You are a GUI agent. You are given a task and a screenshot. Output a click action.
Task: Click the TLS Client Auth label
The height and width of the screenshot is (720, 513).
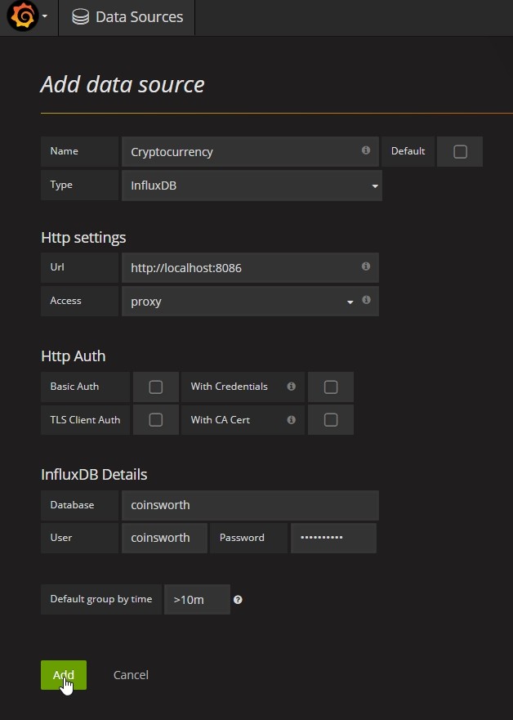tap(85, 420)
